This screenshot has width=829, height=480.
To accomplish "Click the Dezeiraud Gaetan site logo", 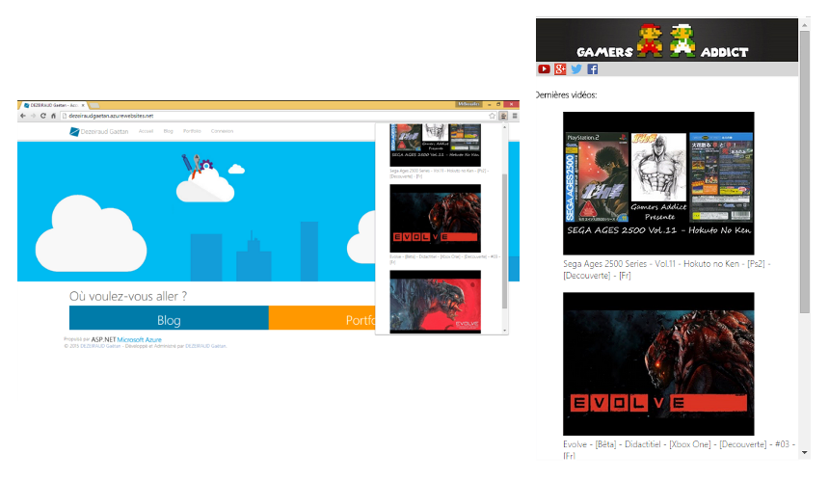I will 99,131.
